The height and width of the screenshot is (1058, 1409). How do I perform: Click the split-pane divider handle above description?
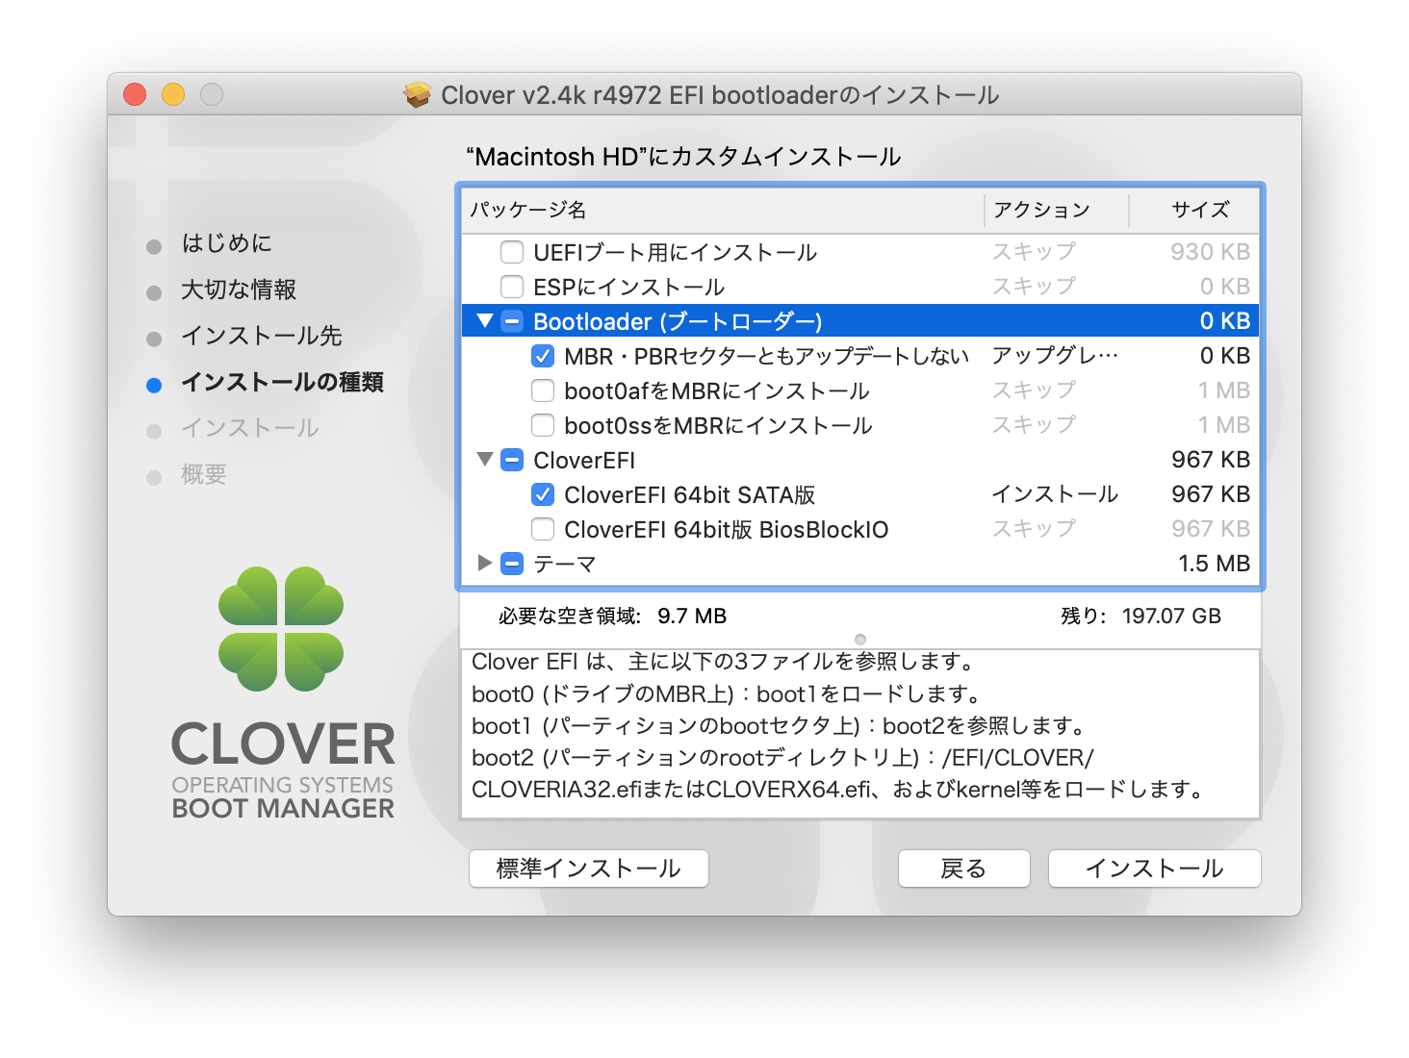860,640
